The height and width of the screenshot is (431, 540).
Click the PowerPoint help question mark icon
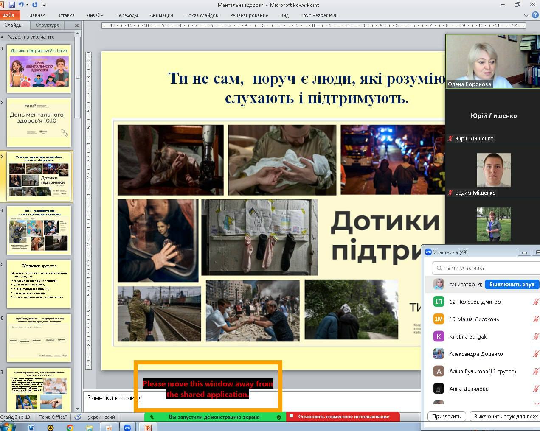[x=535, y=15]
